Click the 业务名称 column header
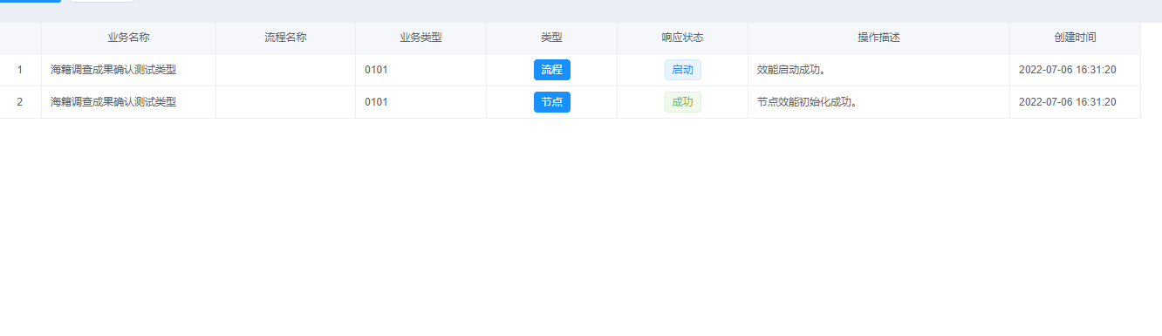This screenshot has width=1162, height=336. tap(128, 38)
